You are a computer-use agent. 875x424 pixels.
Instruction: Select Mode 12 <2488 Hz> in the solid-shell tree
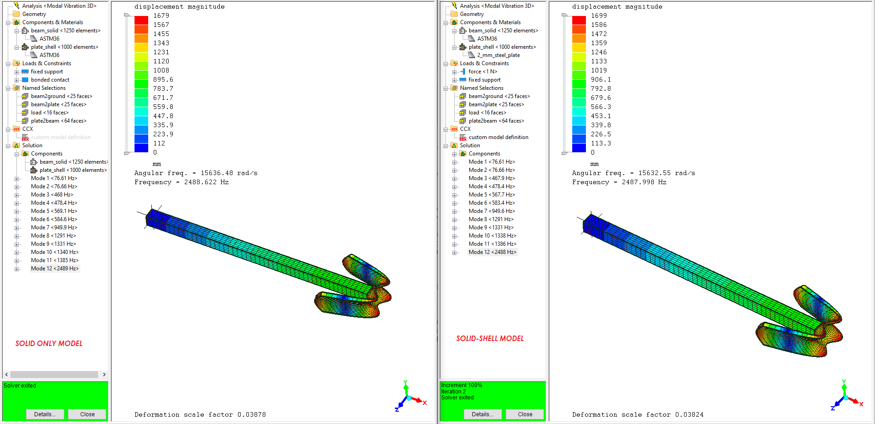492,252
